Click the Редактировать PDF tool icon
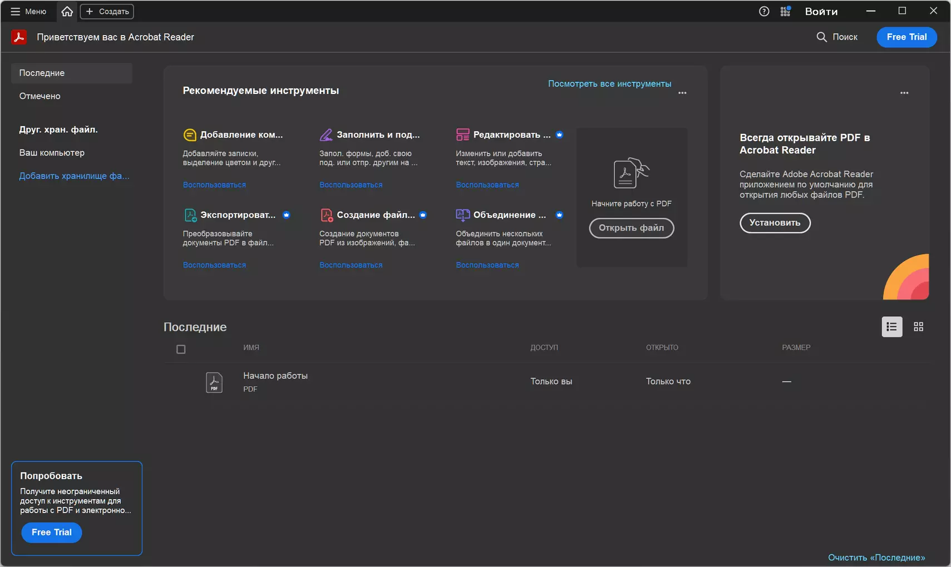 (462, 135)
